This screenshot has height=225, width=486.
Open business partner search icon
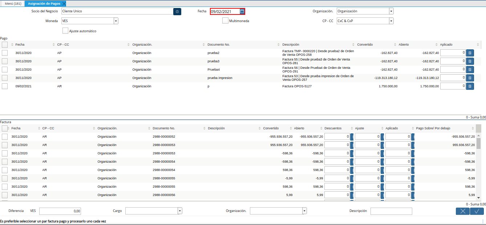(x=177, y=11)
